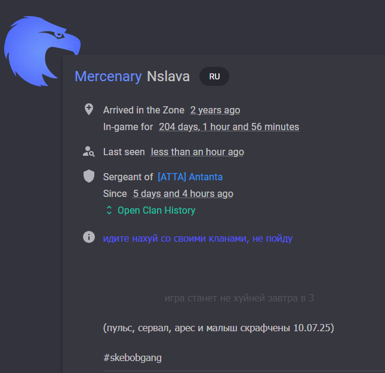The image size is (385, 373).
Task: Click the line mentioning 10.07.25 crafts
Action: coord(218,328)
